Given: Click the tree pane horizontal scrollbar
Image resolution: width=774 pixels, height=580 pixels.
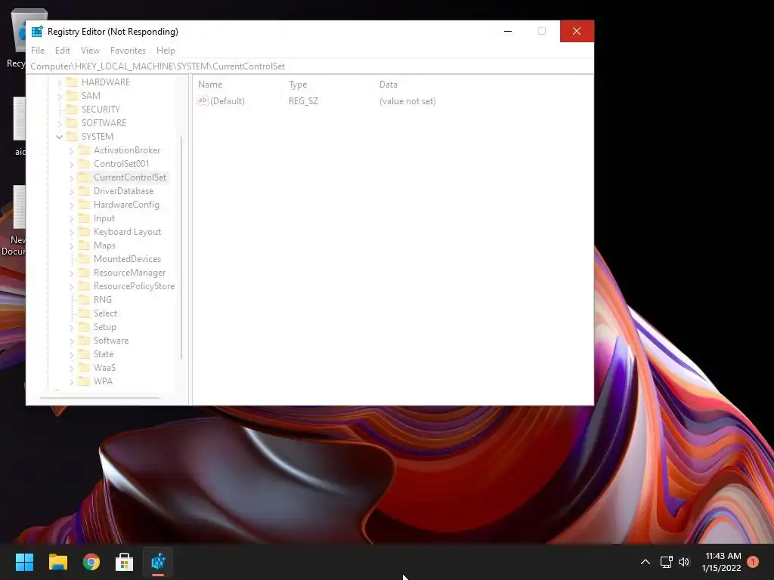Looking at the screenshot, I should coord(101,396).
